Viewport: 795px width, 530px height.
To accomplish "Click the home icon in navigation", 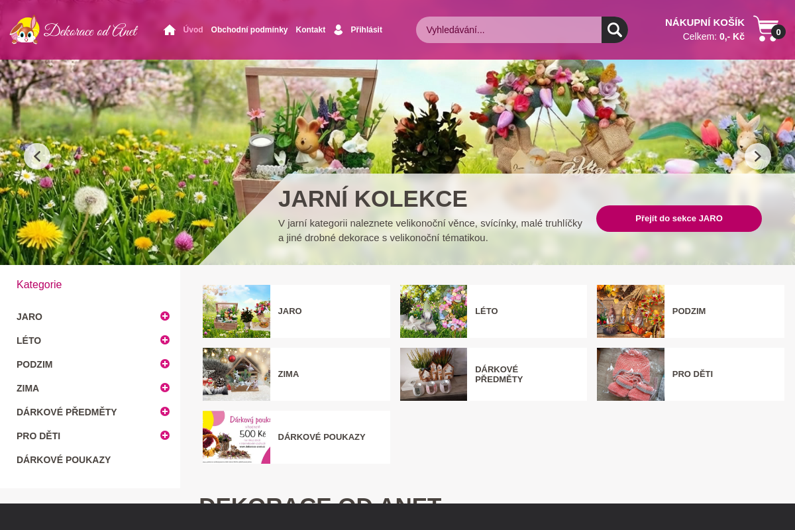I will tap(170, 30).
